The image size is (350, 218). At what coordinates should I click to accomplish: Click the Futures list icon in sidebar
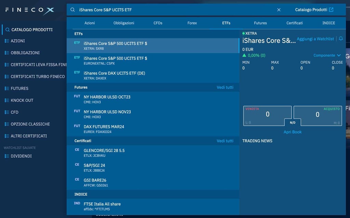click(7, 88)
